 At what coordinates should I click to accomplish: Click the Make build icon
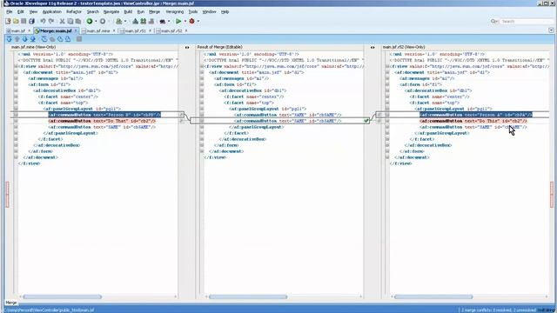[136, 21]
